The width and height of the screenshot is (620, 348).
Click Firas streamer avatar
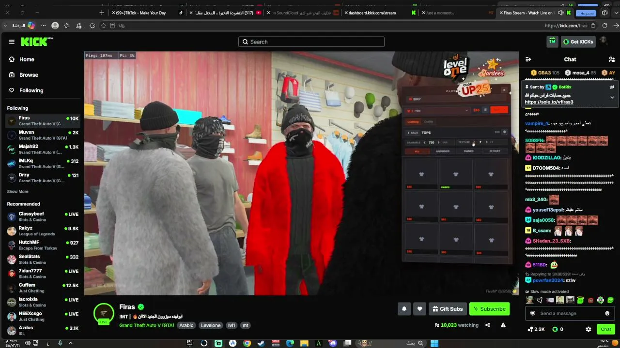tap(104, 313)
